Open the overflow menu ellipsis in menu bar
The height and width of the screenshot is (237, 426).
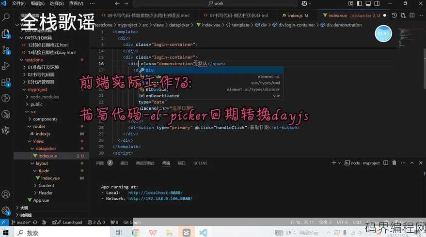tap(92, 3)
